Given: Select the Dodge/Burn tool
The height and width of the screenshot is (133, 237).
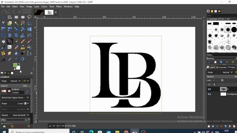Looking at the screenshot, I should [23, 53].
